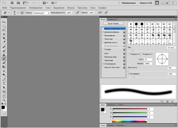Switch to the Навигатор tab
Screen dimensions: 178x128
[x=112, y=19]
